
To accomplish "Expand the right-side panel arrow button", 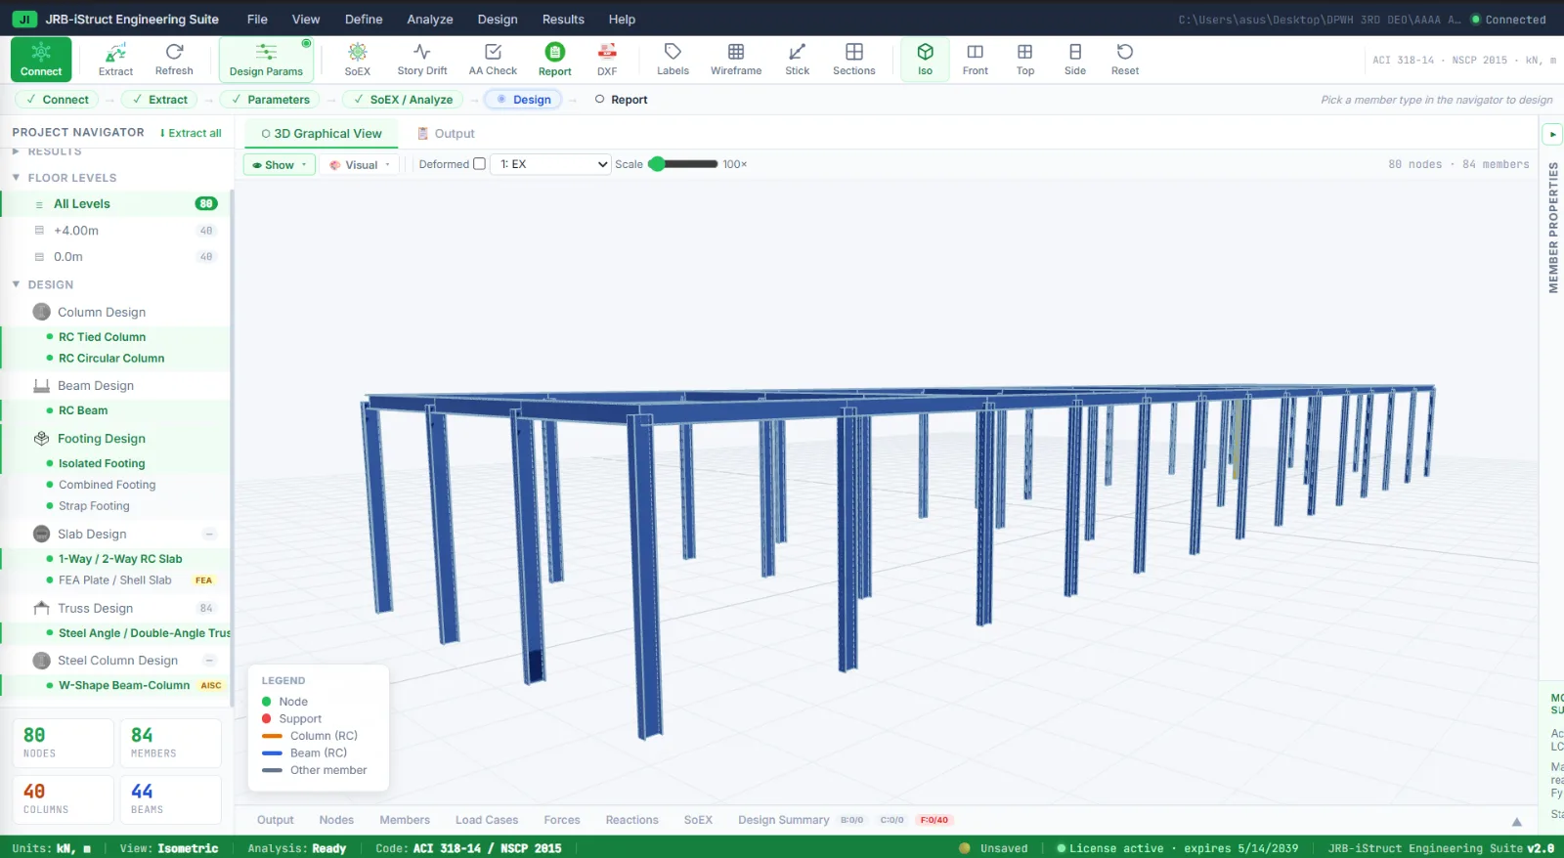I will click(x=1552, y=134).
